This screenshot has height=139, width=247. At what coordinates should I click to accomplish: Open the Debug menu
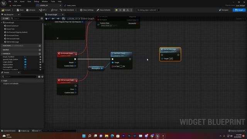coord(36,2)
